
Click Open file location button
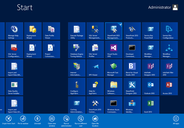click(x=95, y=121)
